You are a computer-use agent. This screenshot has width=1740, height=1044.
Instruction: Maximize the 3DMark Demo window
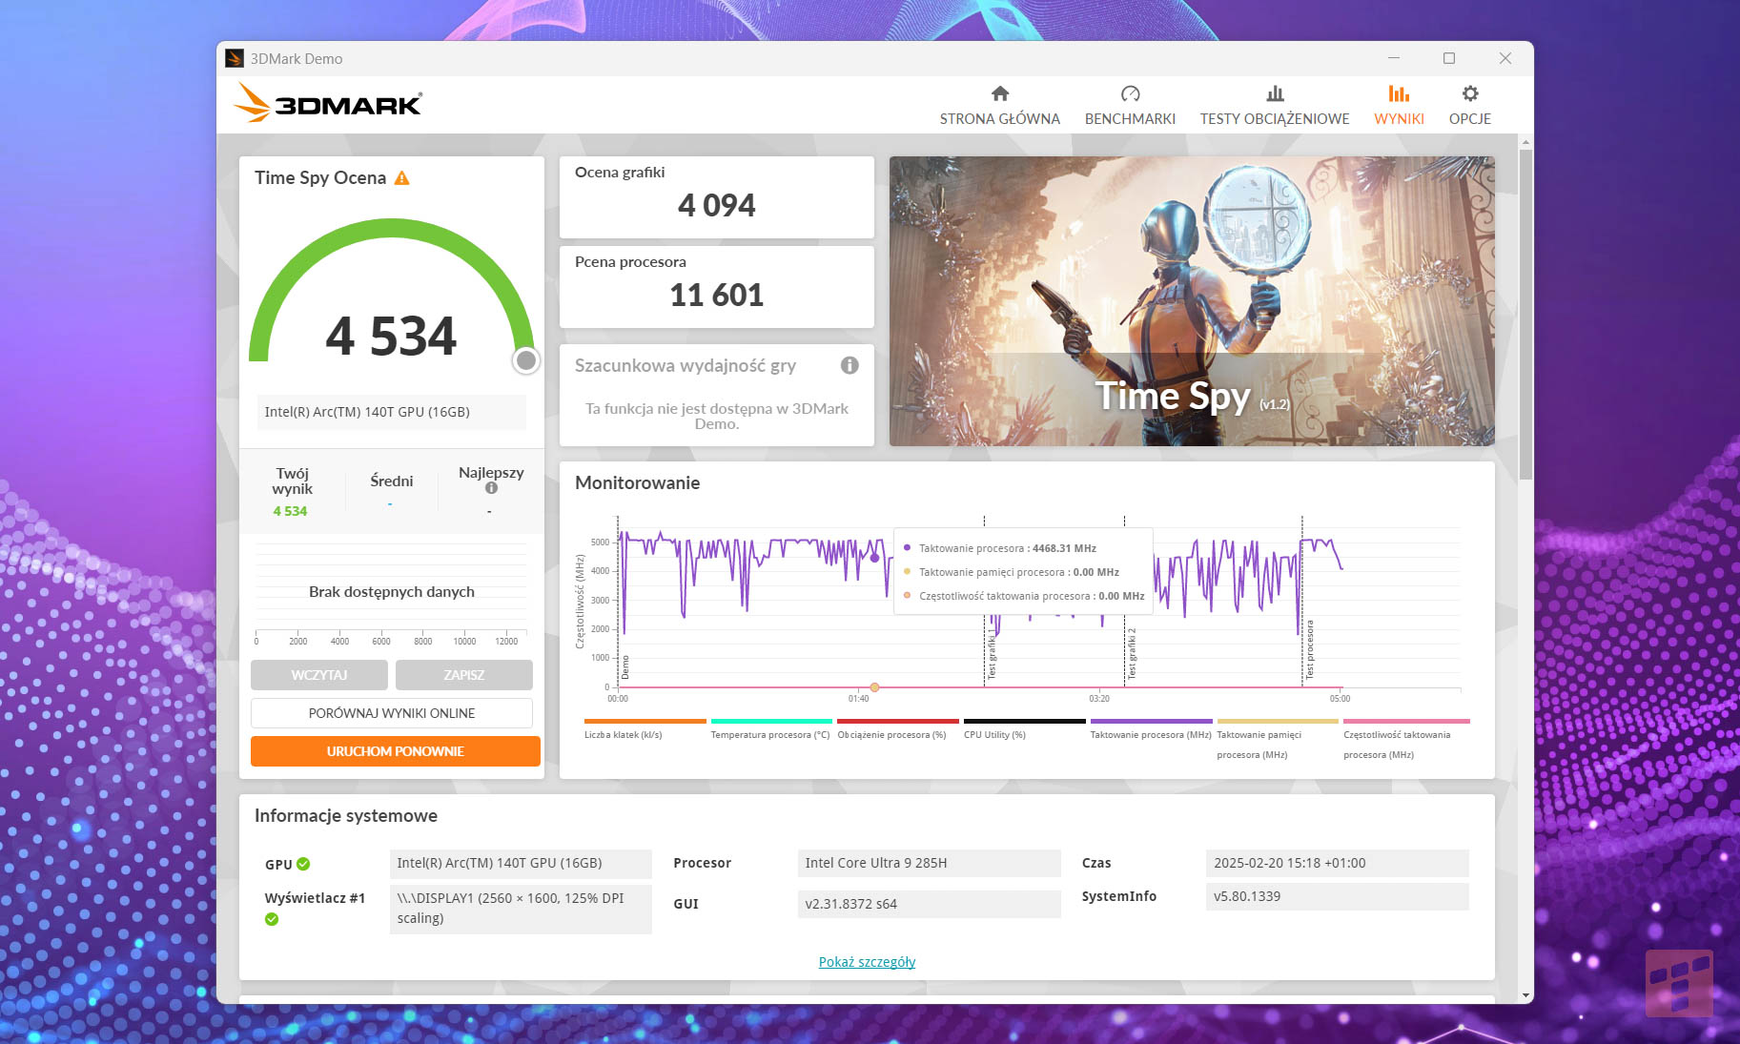pyautogui.click(x=1449, y=58)
